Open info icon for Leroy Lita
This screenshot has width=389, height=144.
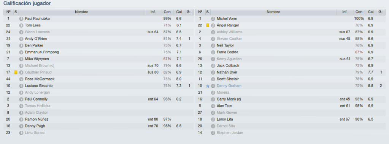click(213, 119)
